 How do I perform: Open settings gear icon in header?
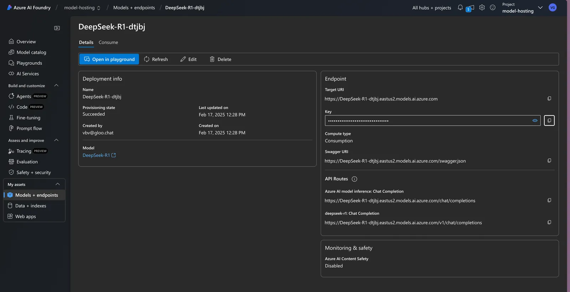(482, 7)
